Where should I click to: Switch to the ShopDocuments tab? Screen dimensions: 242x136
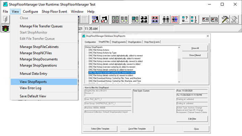coord(119,42)
